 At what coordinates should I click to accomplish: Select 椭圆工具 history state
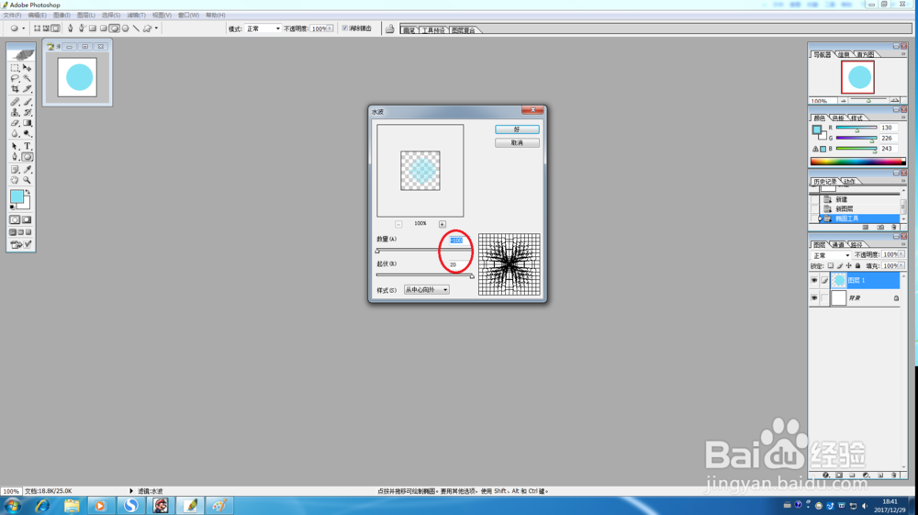(859, 218)
